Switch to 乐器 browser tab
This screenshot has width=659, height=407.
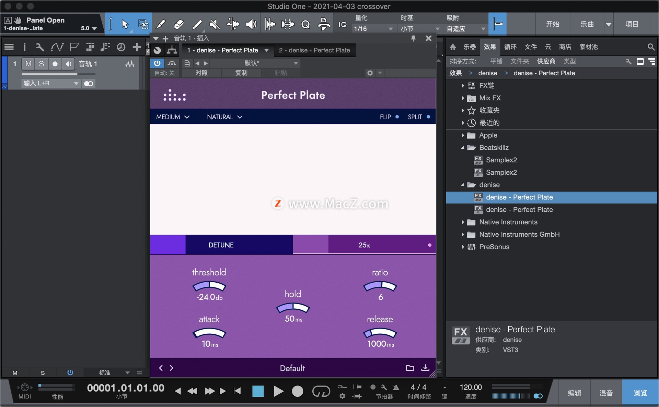[470, 47]
